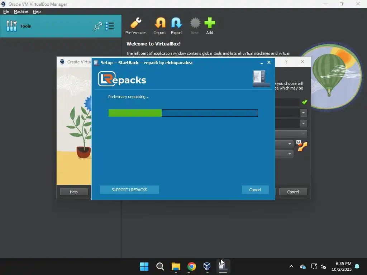Viewport: 367px width, 275px height.
Task: Click the cloud sync tray icon
Action: (x=302, y=266)
